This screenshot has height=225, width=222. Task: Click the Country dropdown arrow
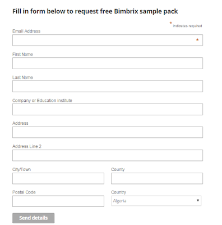pyautogui.click(x=198, y=200)
